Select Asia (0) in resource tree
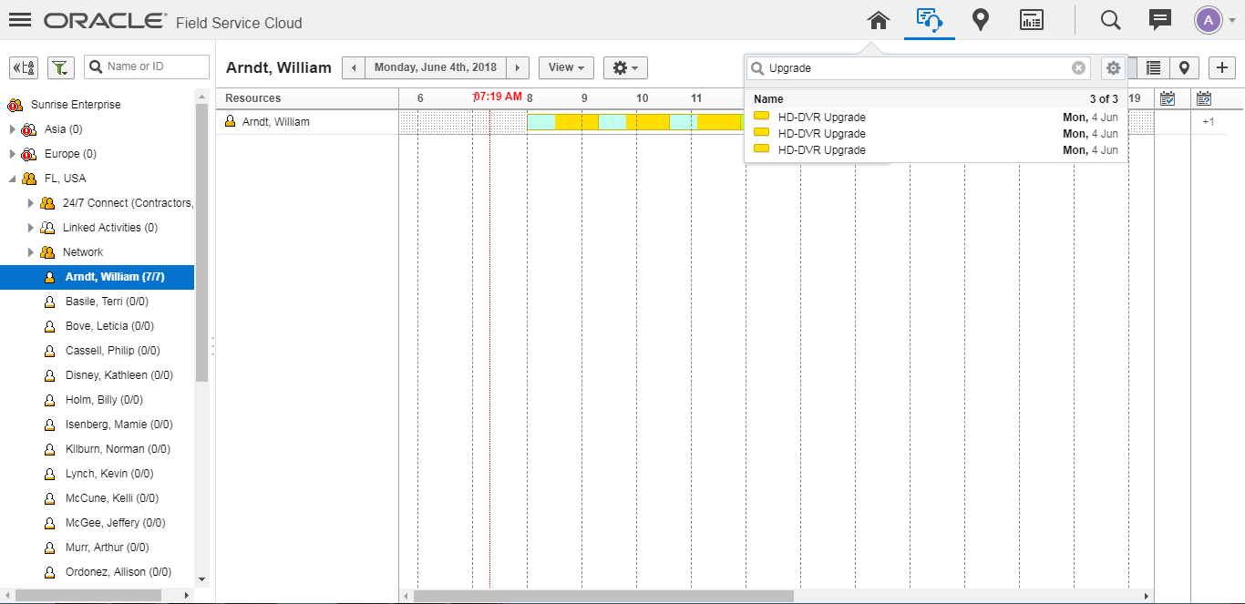1245x604 pixels. [63, 129]
